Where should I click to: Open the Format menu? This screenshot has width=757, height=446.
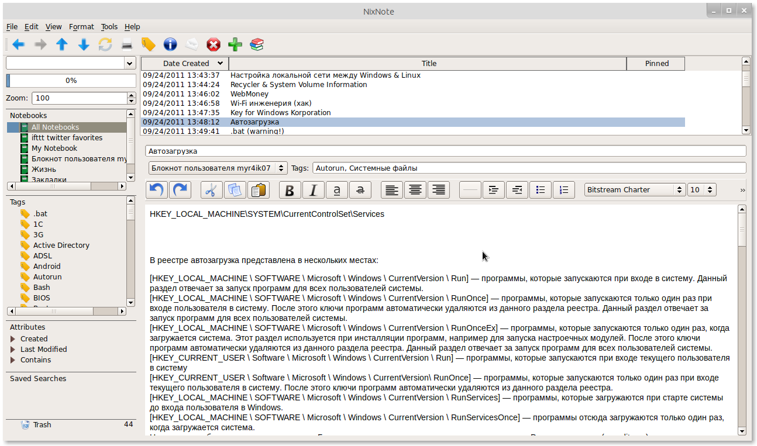[x=81, y=26]
